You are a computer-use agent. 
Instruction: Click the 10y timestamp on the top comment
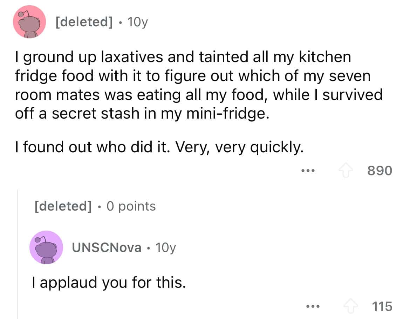point(138,22)
